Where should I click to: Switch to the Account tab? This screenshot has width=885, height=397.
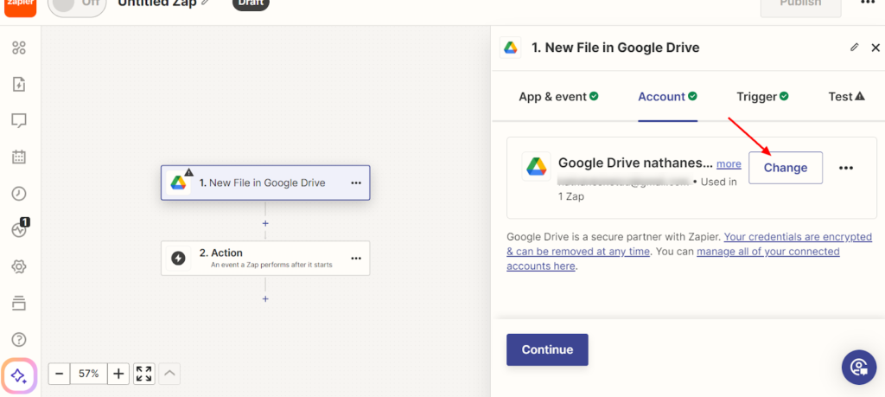tap(668, 97)
